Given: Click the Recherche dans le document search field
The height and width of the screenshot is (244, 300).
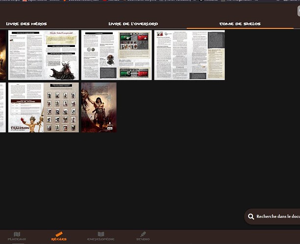Looking at the screenshot, I should (272, 217).
